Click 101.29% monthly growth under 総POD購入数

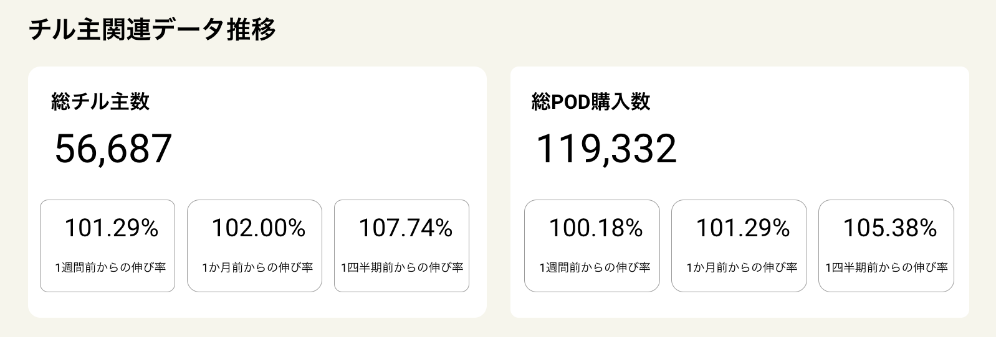742,228
